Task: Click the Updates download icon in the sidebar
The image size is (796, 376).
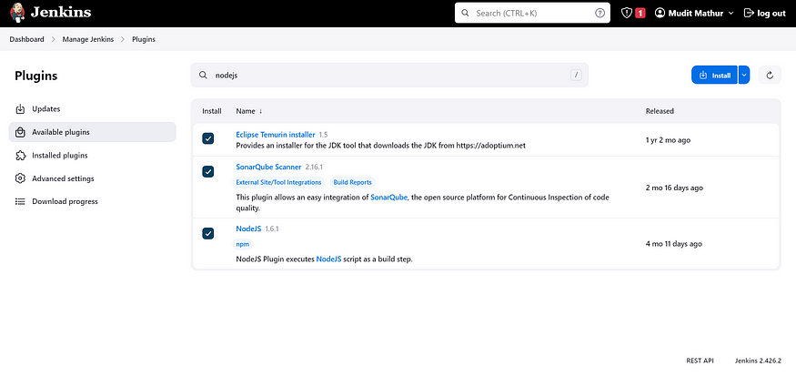Action: (20, 108)
